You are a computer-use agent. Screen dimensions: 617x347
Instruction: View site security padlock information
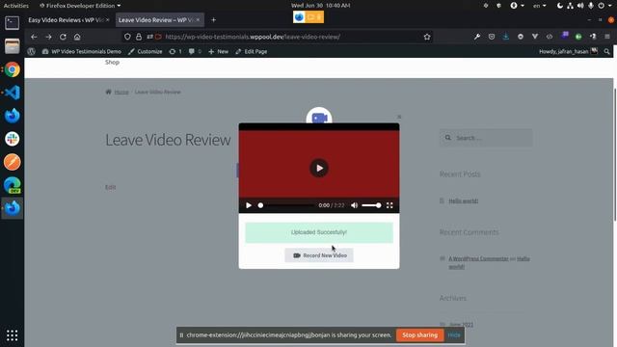(139, 37)
